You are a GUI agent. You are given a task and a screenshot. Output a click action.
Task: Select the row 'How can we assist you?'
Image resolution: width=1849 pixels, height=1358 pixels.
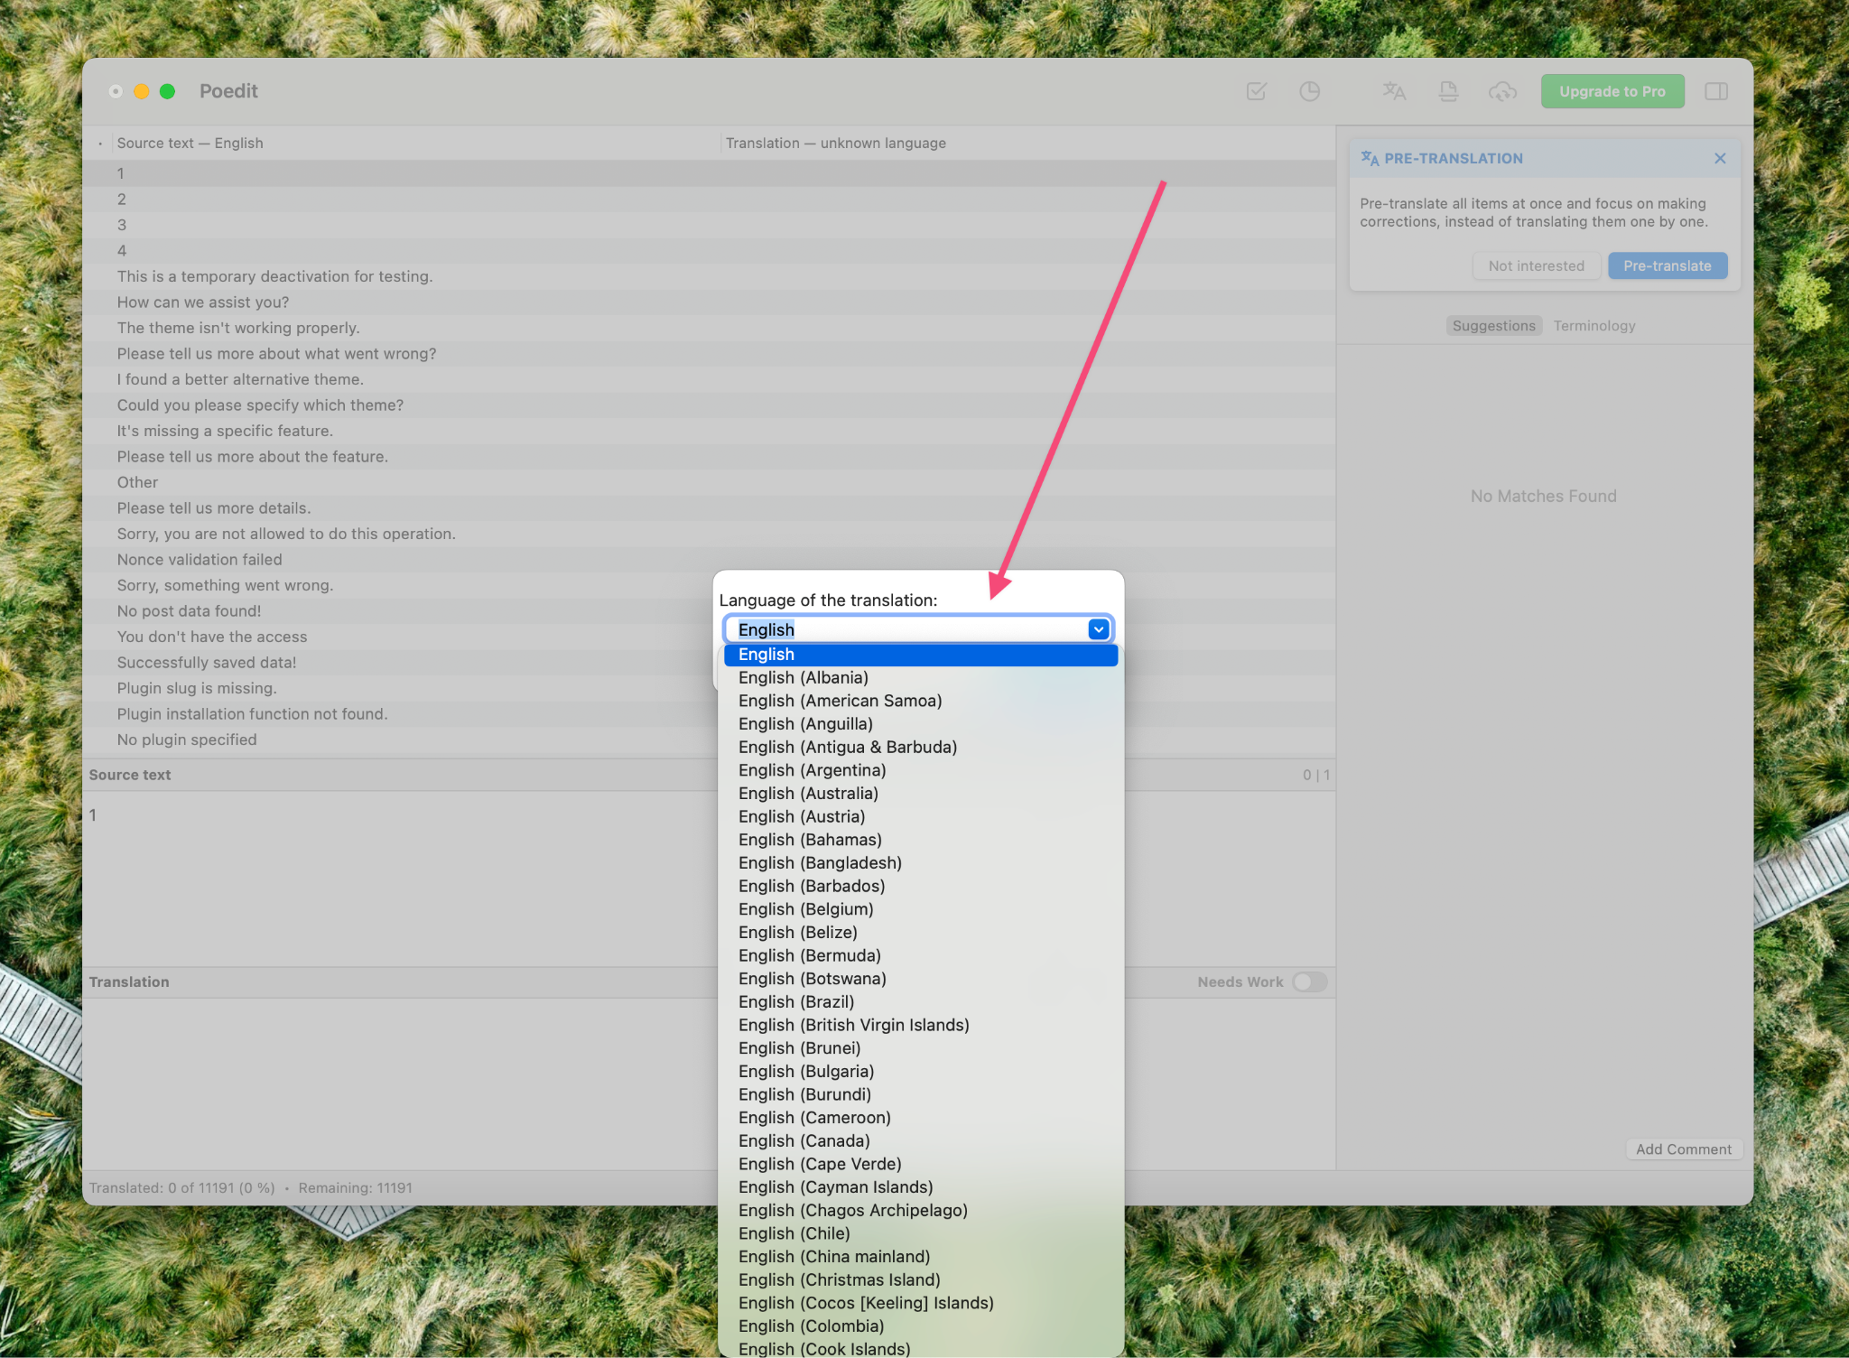click(x=203, y=302)
